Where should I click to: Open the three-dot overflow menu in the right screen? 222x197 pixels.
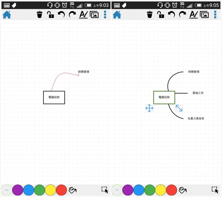click(x=215, y=14)
